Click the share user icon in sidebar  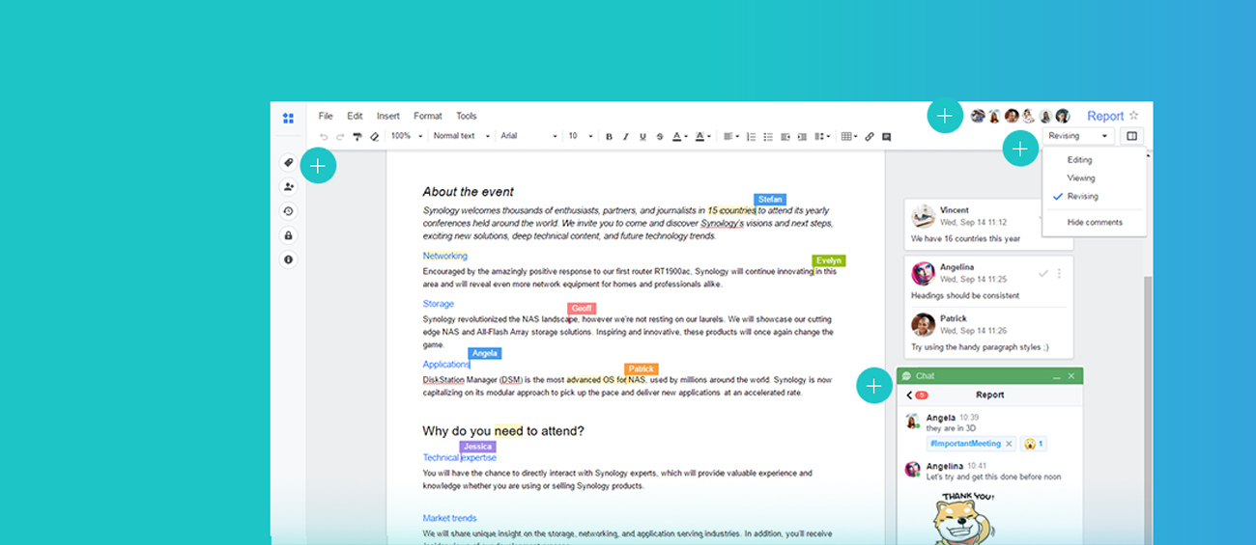click(288, 187)
